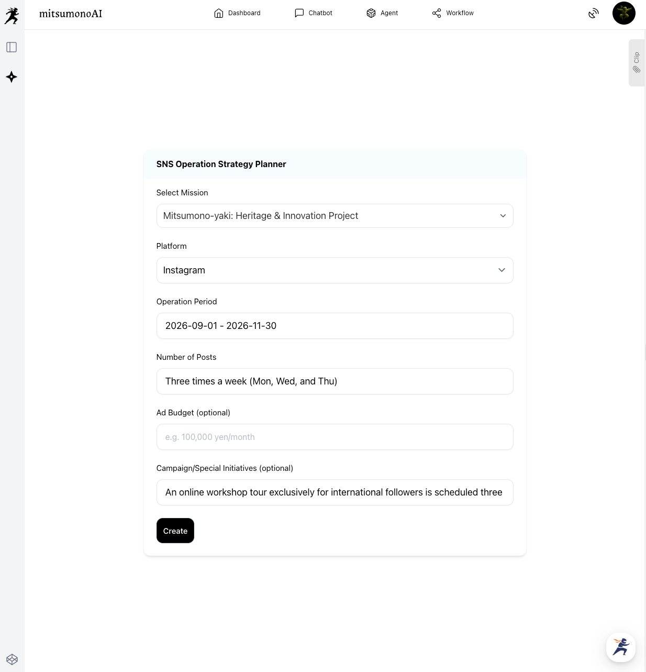Click the Campaign/Special Initiatives text field
The height and width of the screenshot is (672, 646).
(335, 492)
